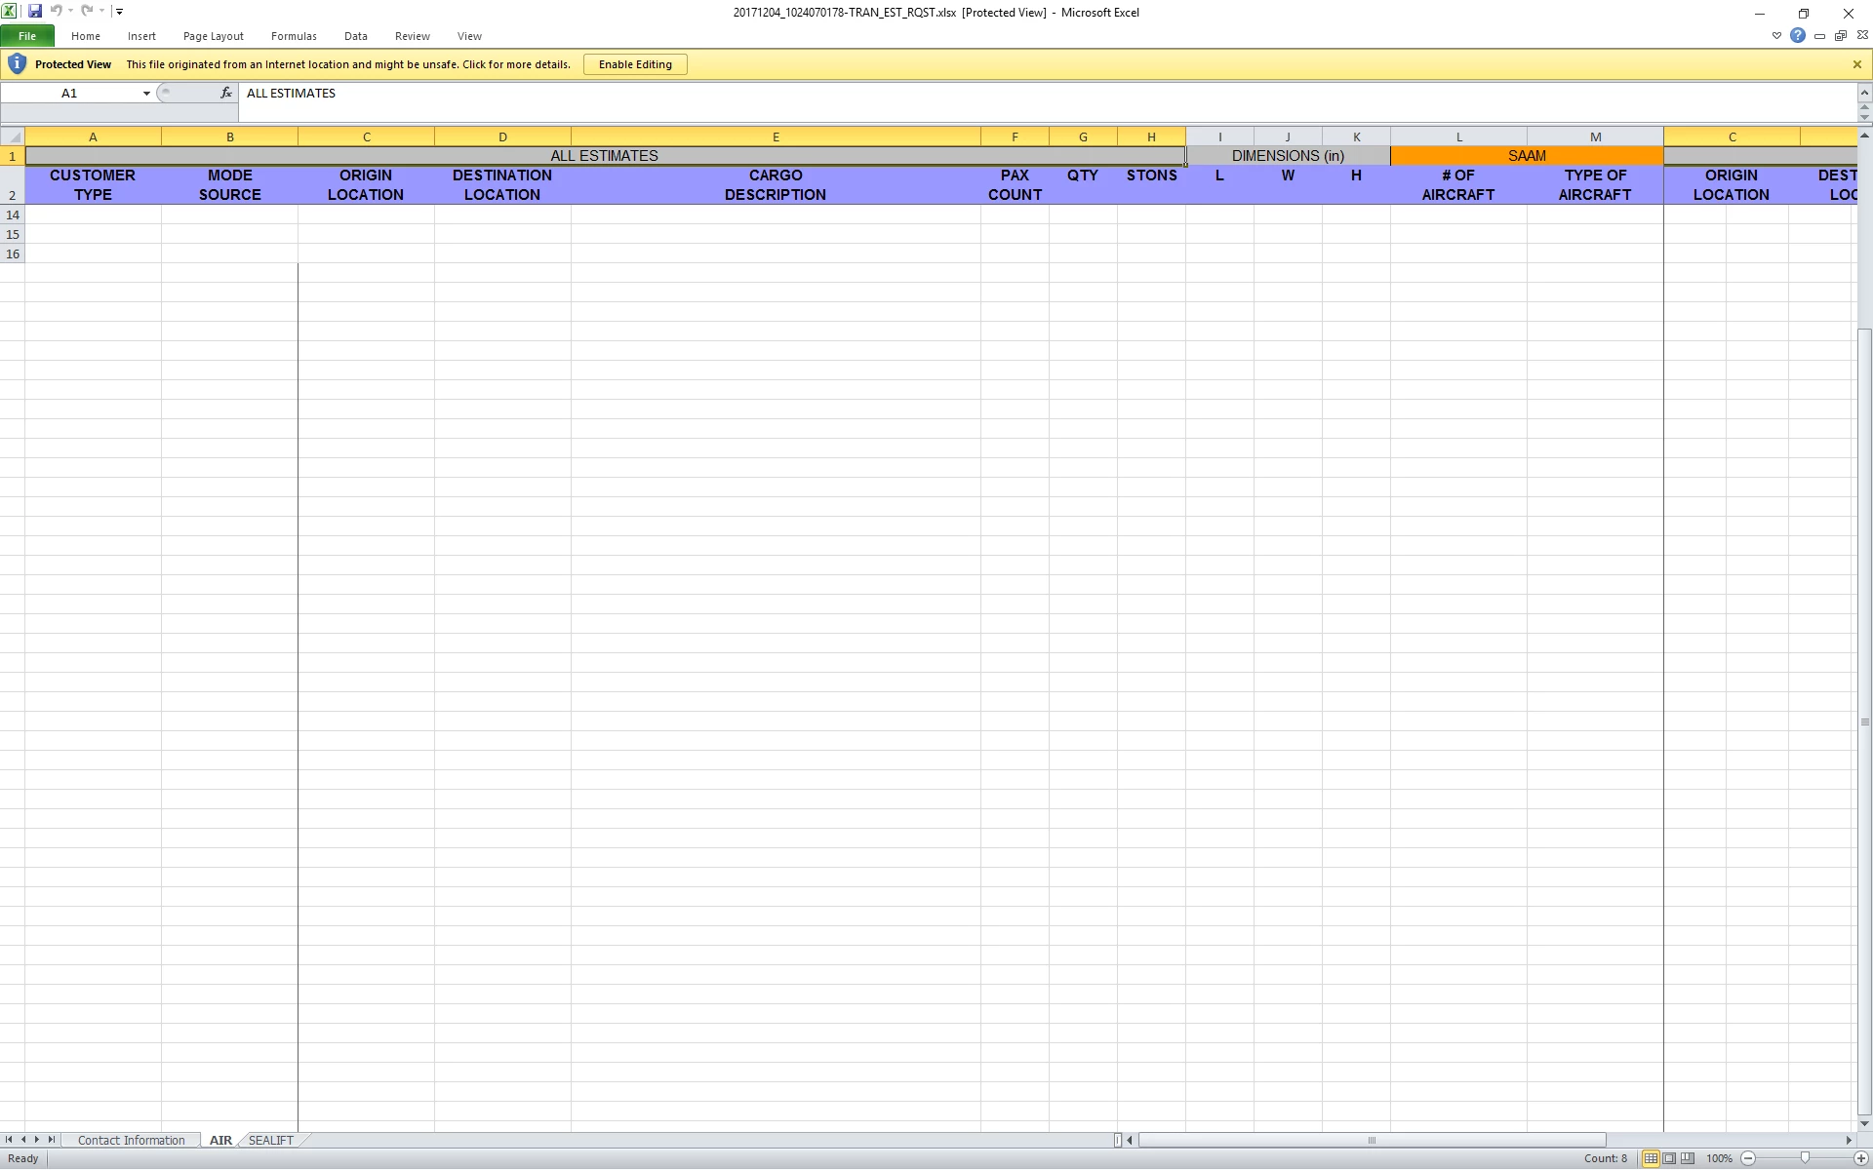The height and width of the screenshot is (1170, 1873).
Task: Switch to Normal view in status bar
Action: point(1651,1158)
